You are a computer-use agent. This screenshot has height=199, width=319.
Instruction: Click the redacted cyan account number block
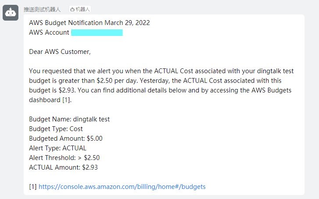97,32
